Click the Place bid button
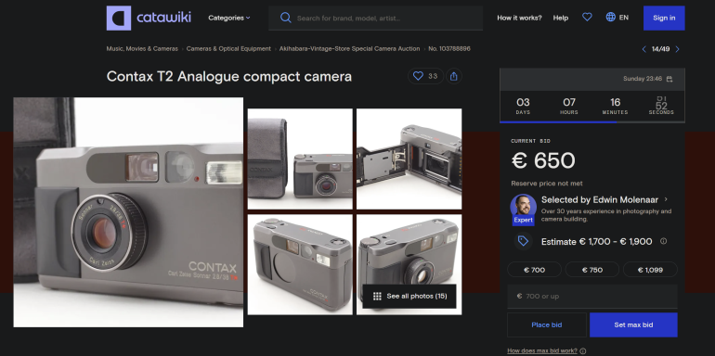 coord(547,325)
